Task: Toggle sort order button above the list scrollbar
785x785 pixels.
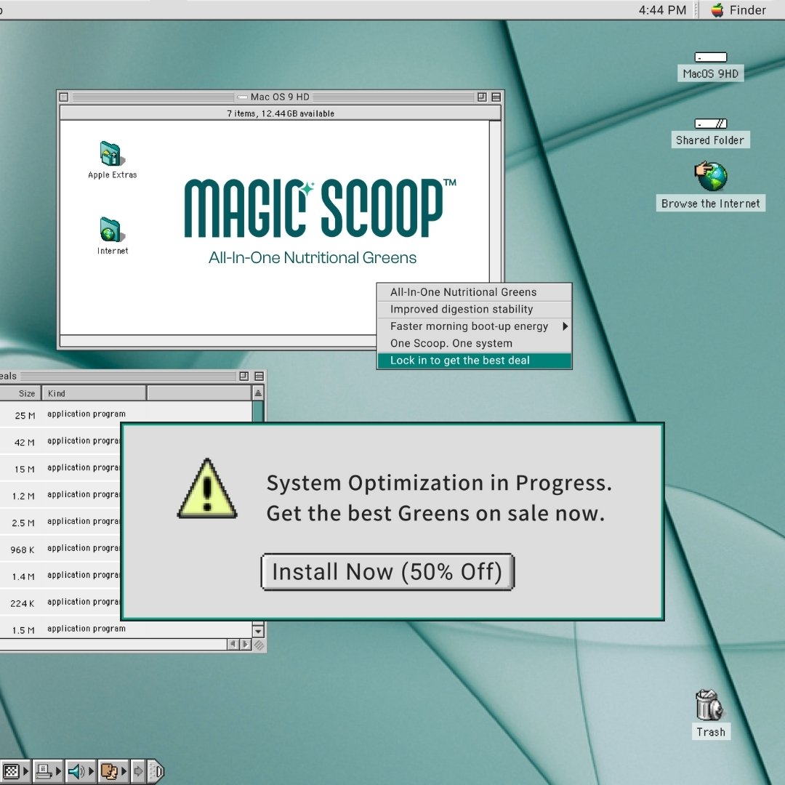Action: tap(258, 393)
